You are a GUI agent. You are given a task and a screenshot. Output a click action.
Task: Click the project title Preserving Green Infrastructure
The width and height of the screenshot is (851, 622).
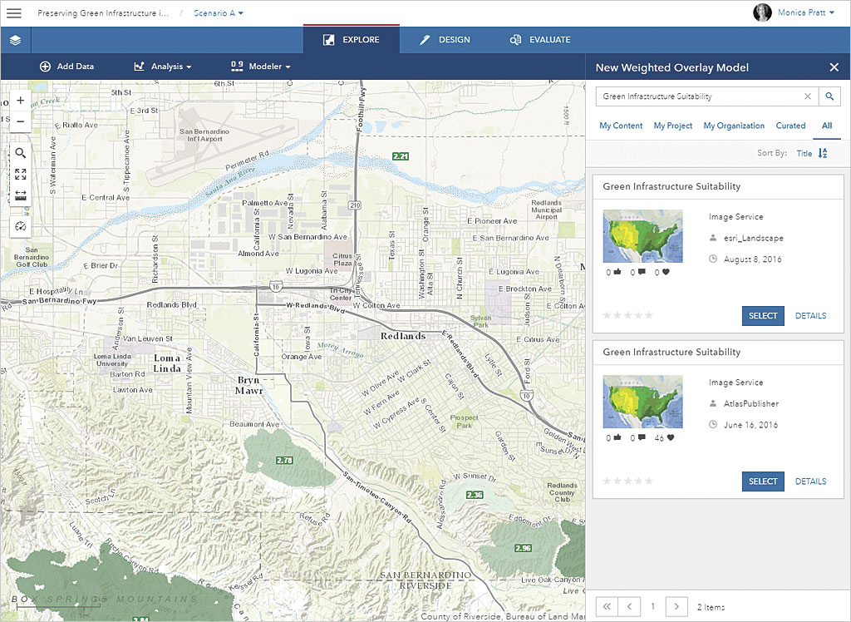tap(103, 13)
